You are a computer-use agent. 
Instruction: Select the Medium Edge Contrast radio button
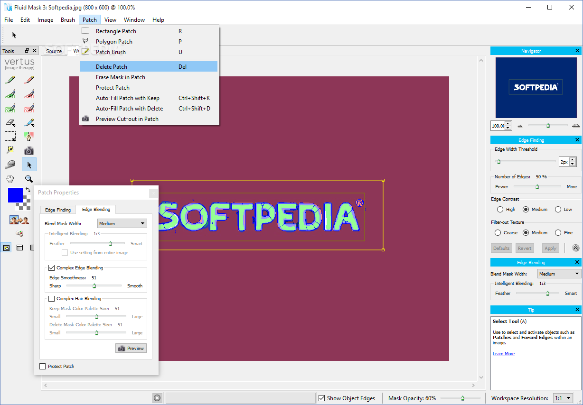[526, 209]
